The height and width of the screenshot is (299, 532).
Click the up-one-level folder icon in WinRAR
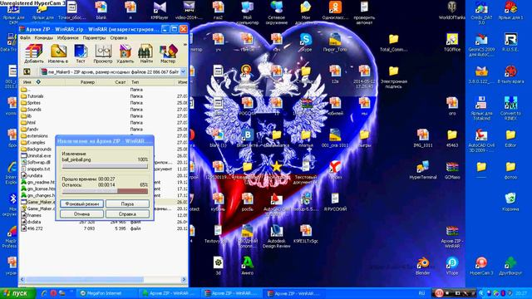pyautogui.click(x=27, y=71)
